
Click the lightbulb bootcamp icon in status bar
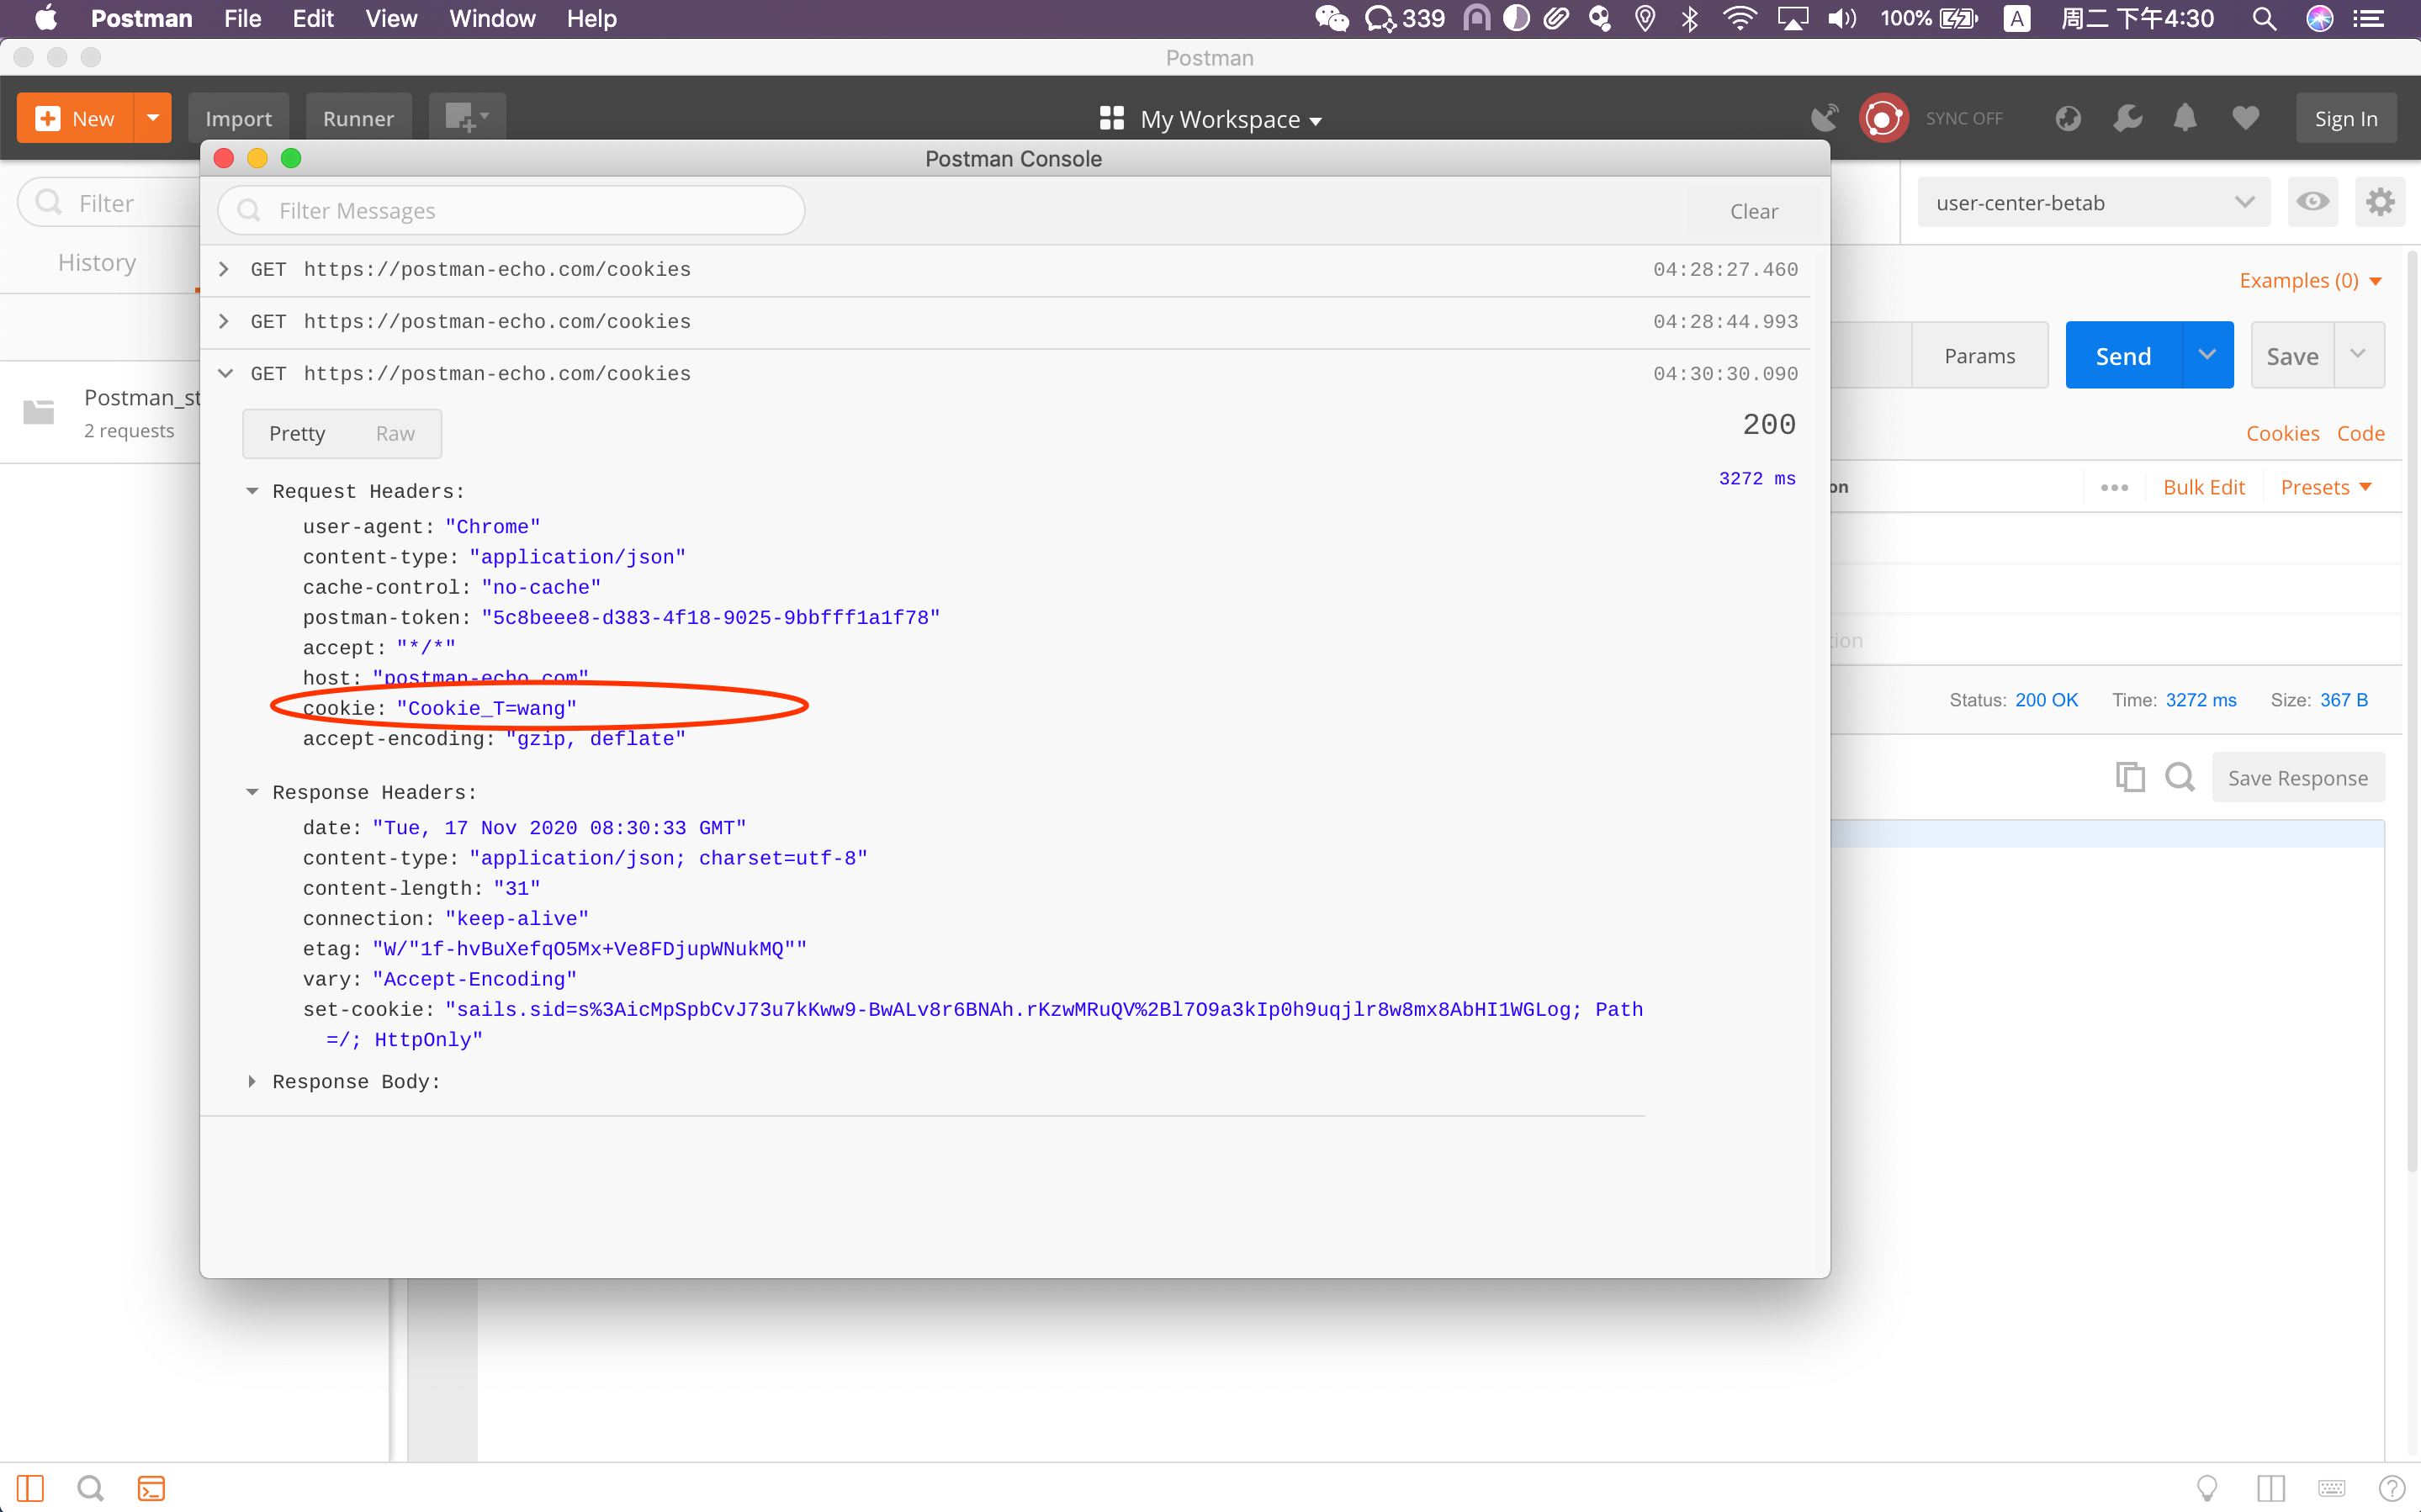(x=2207, y=1488)
